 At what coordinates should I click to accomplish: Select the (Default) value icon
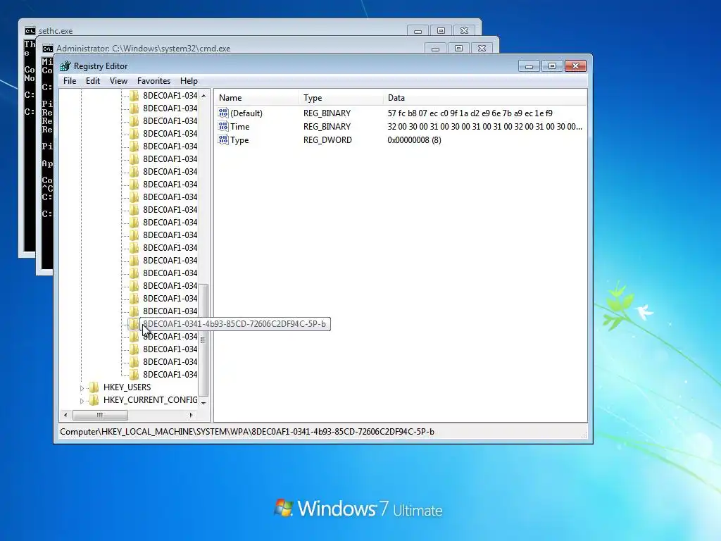pos(223,113)
